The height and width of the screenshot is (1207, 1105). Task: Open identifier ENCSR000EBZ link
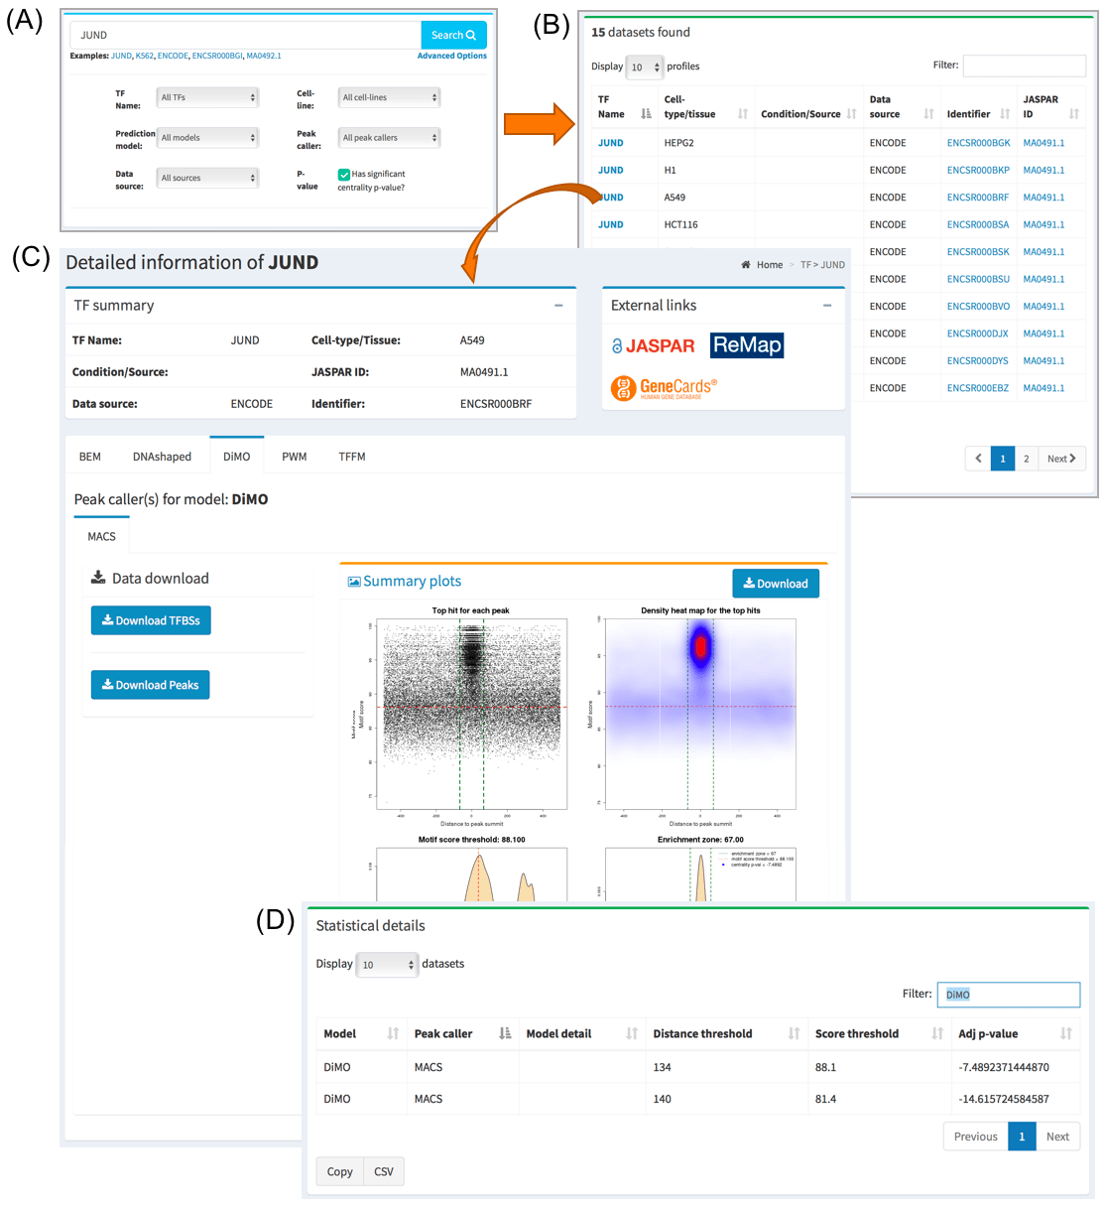point(978,388)
